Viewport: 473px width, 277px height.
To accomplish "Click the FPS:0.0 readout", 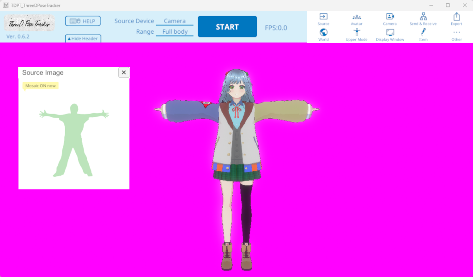I will click(276, 28).
